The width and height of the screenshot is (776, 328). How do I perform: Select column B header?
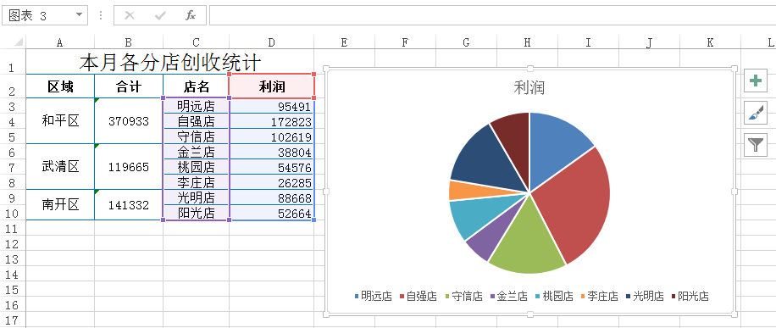click(x=129, y=42)
